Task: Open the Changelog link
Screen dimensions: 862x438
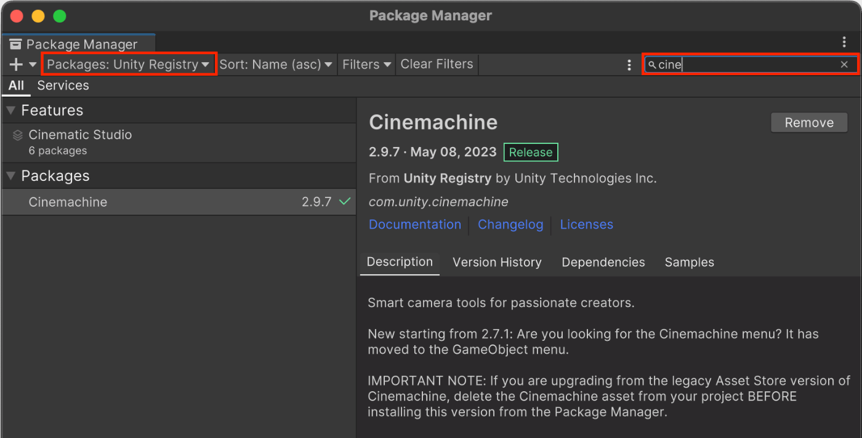Action: 510,225
